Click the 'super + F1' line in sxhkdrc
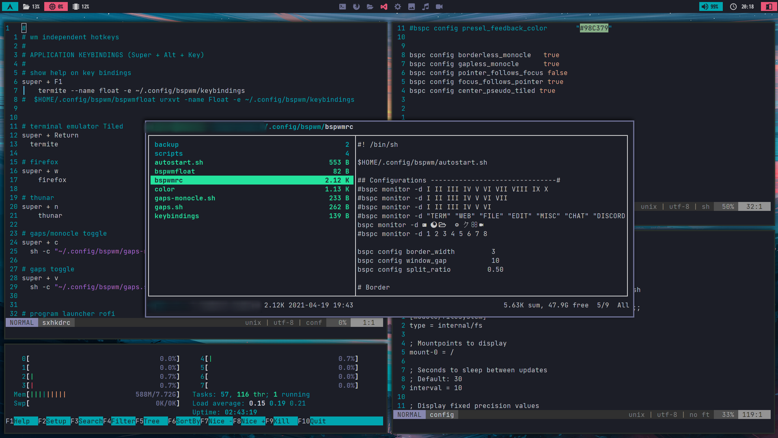The height and width of the screenshot is (438, 778). (42, 82)
